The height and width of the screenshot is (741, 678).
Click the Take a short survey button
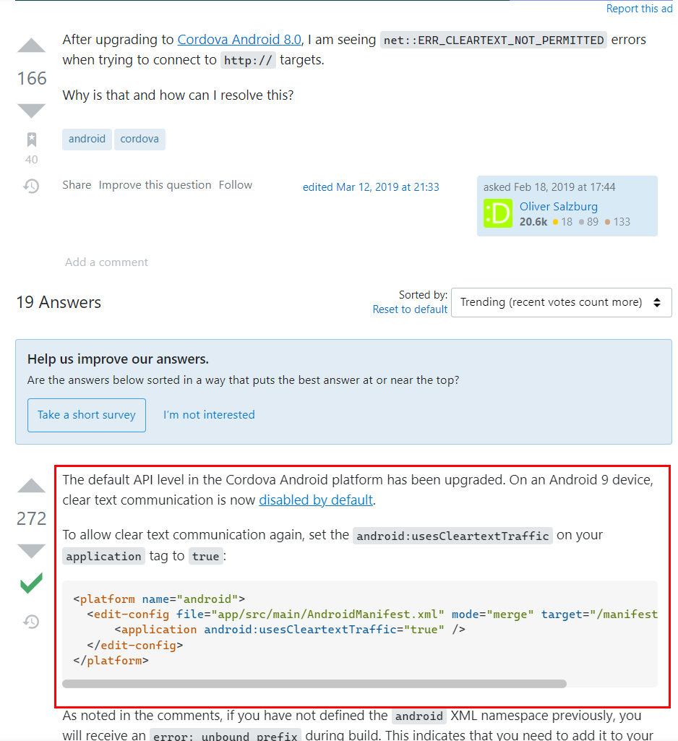click(87, 415)
